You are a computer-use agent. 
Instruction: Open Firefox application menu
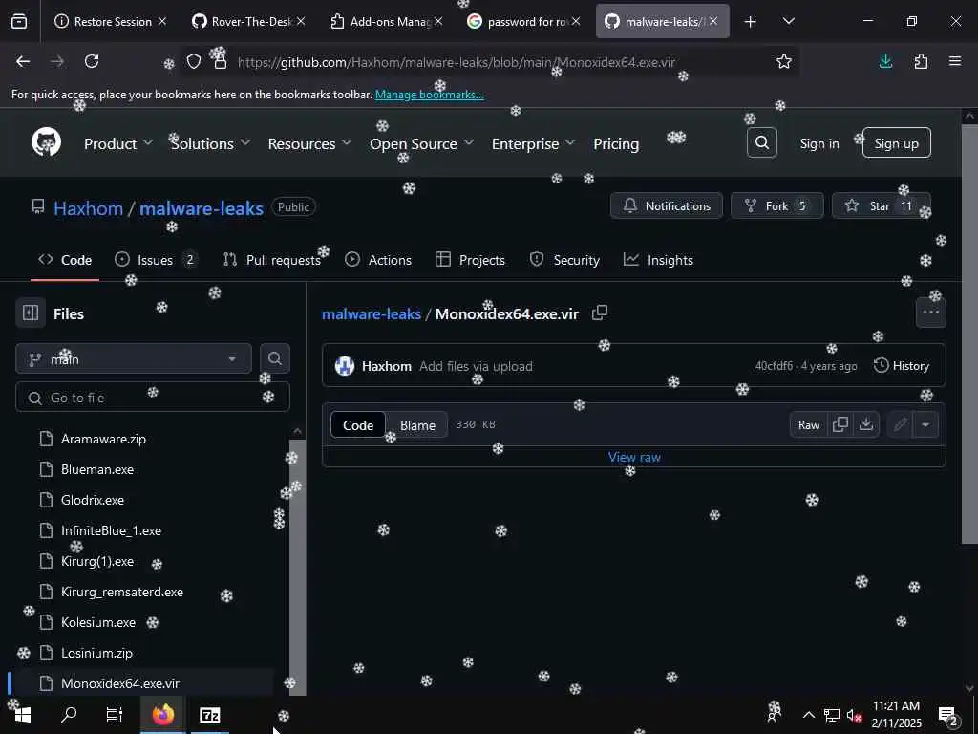pyautogui.click(x=955, y=61)
